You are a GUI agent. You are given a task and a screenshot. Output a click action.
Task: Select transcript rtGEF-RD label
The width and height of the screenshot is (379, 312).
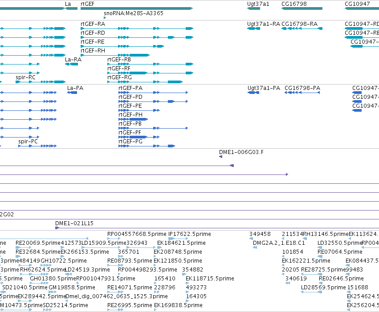coord(93,33)
